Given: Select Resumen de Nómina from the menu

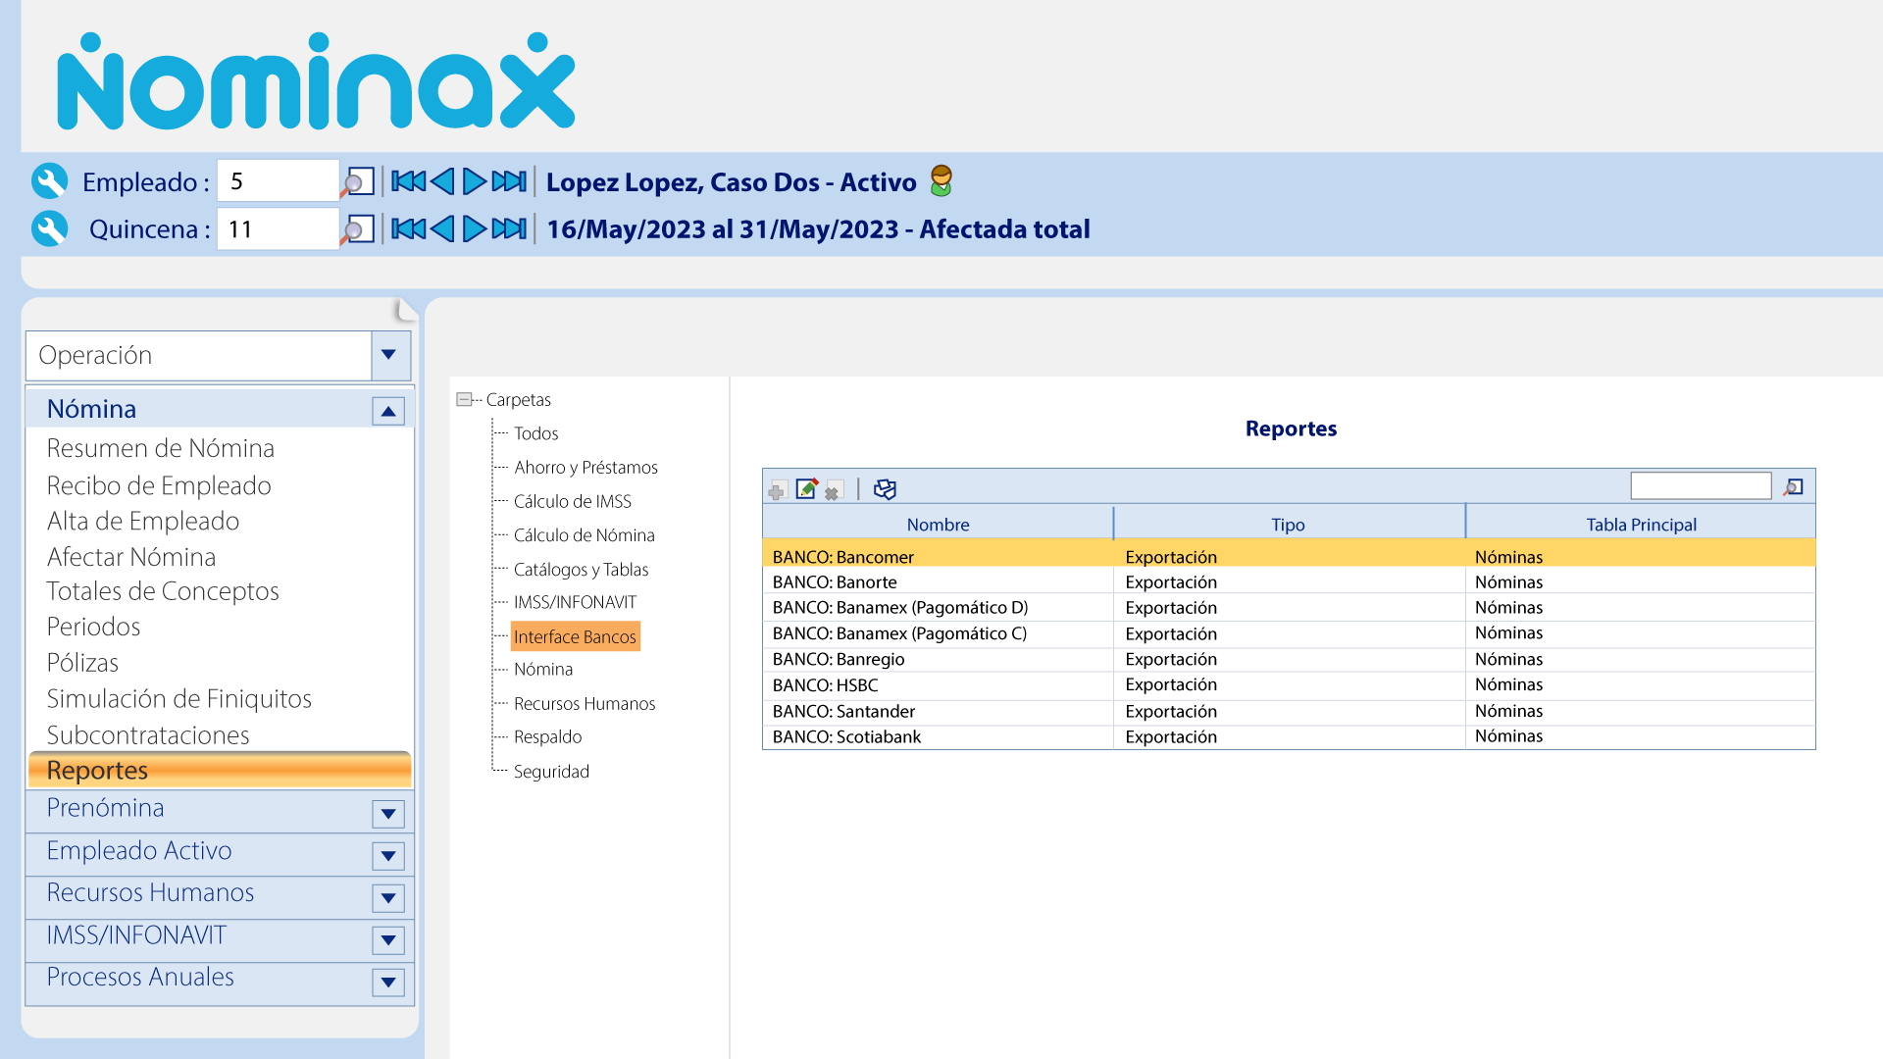Looking at the screenshot, I should (x=160, y=448).
